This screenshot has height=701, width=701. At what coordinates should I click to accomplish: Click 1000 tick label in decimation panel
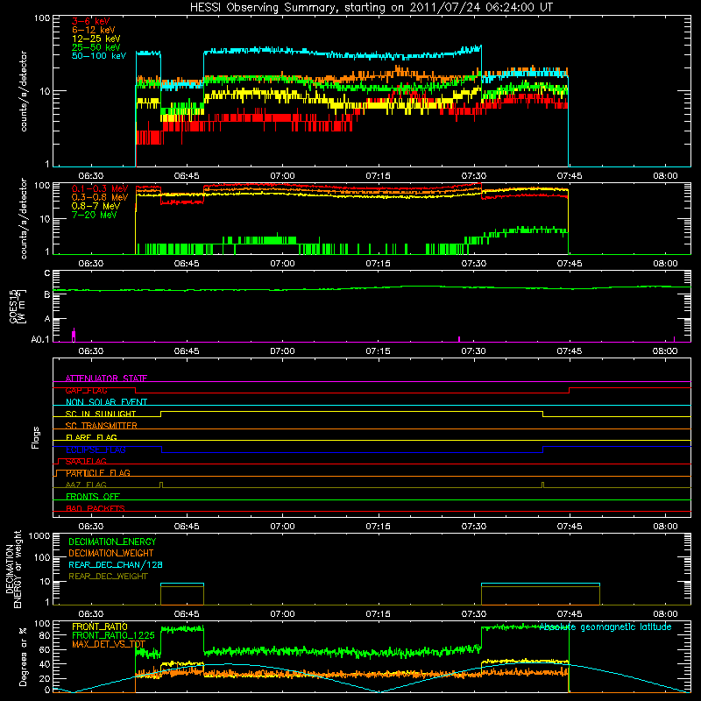pyautogui.click(x=39, y=535)
